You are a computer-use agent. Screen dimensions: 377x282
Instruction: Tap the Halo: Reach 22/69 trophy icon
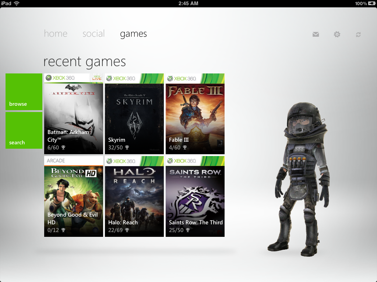tap(127, 230)
